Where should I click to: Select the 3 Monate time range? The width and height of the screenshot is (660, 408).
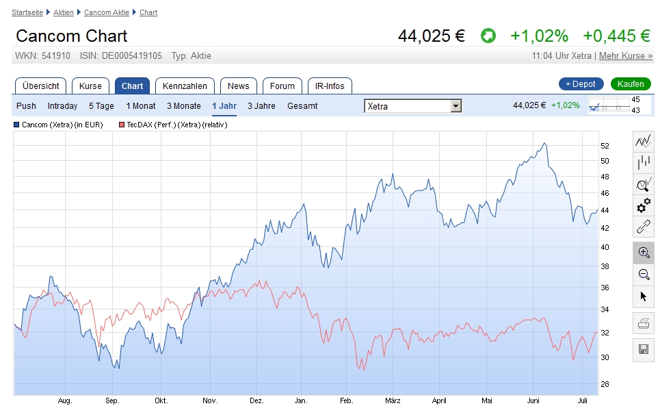[184, 106]
